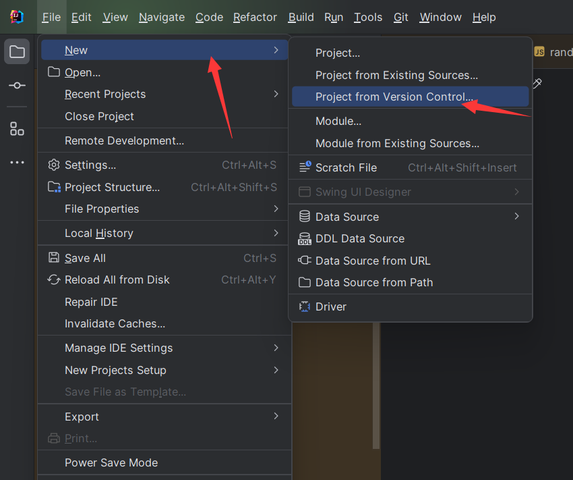Click the Data Source database icon
The image size is (573, 480).
[305, 216]
